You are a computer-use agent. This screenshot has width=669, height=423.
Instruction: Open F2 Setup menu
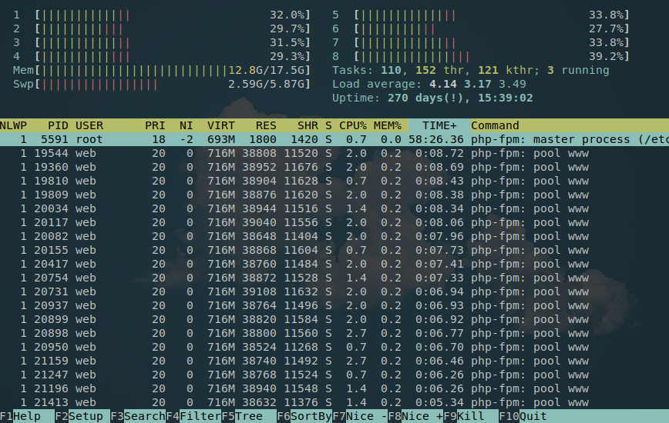pos(79,416)
